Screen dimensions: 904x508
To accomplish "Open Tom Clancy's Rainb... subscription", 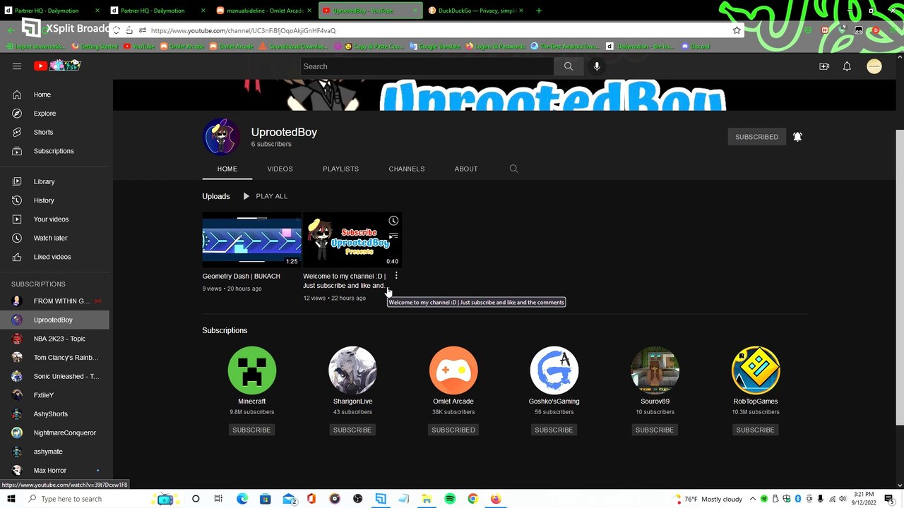I will (54, 358).
